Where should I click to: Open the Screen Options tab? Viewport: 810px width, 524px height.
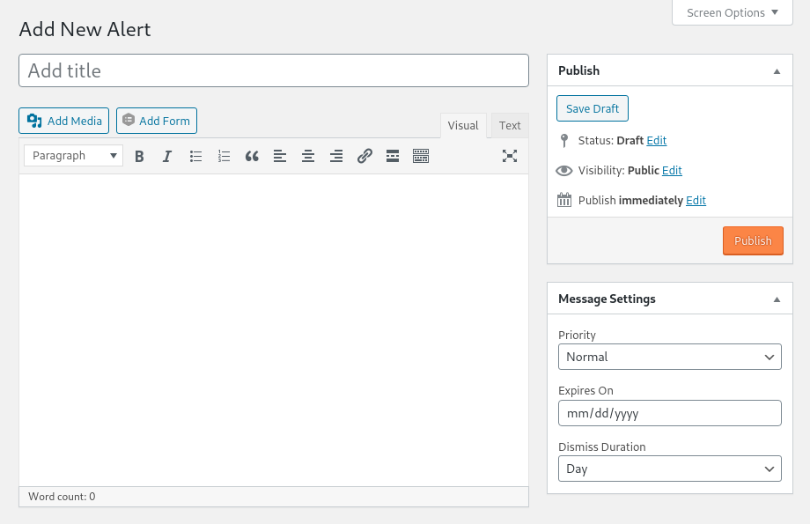pyautogui.click(x=732, y=12)
